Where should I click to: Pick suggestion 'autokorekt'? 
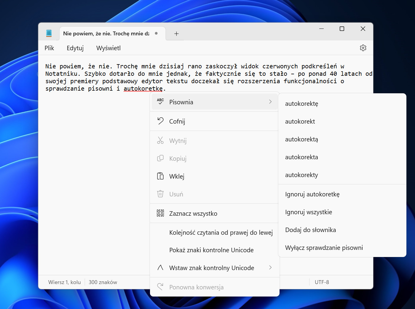tap(342, 122)
